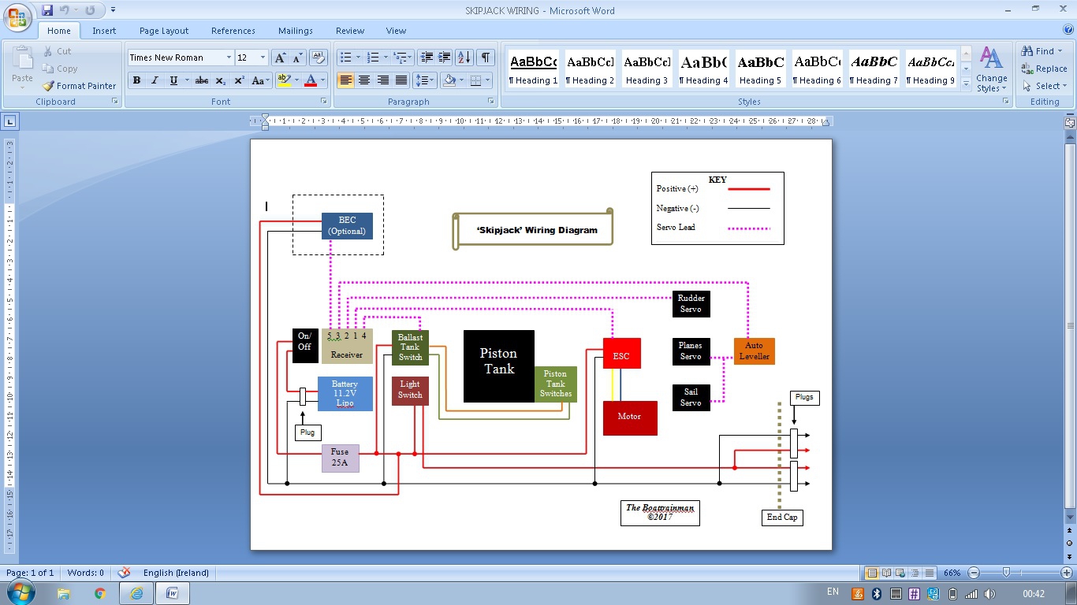Click the Grow Font icon
Viewport: 1077px width, 605px height.
[280, 58]
